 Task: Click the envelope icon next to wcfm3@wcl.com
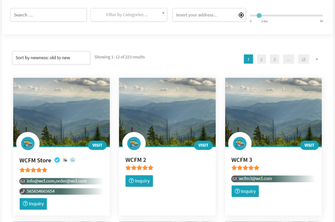(235, 179)
